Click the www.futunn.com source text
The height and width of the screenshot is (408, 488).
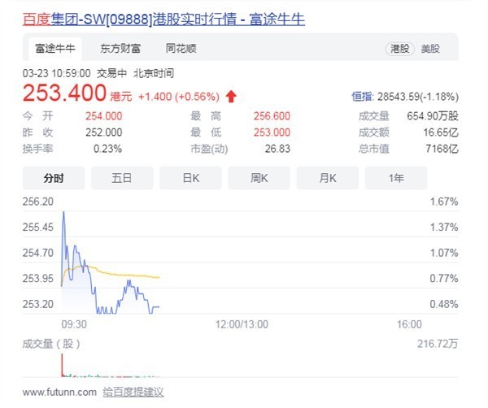coord(59,392)
